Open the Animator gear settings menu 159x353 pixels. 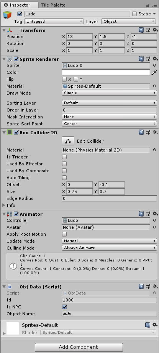pos(155,214)
